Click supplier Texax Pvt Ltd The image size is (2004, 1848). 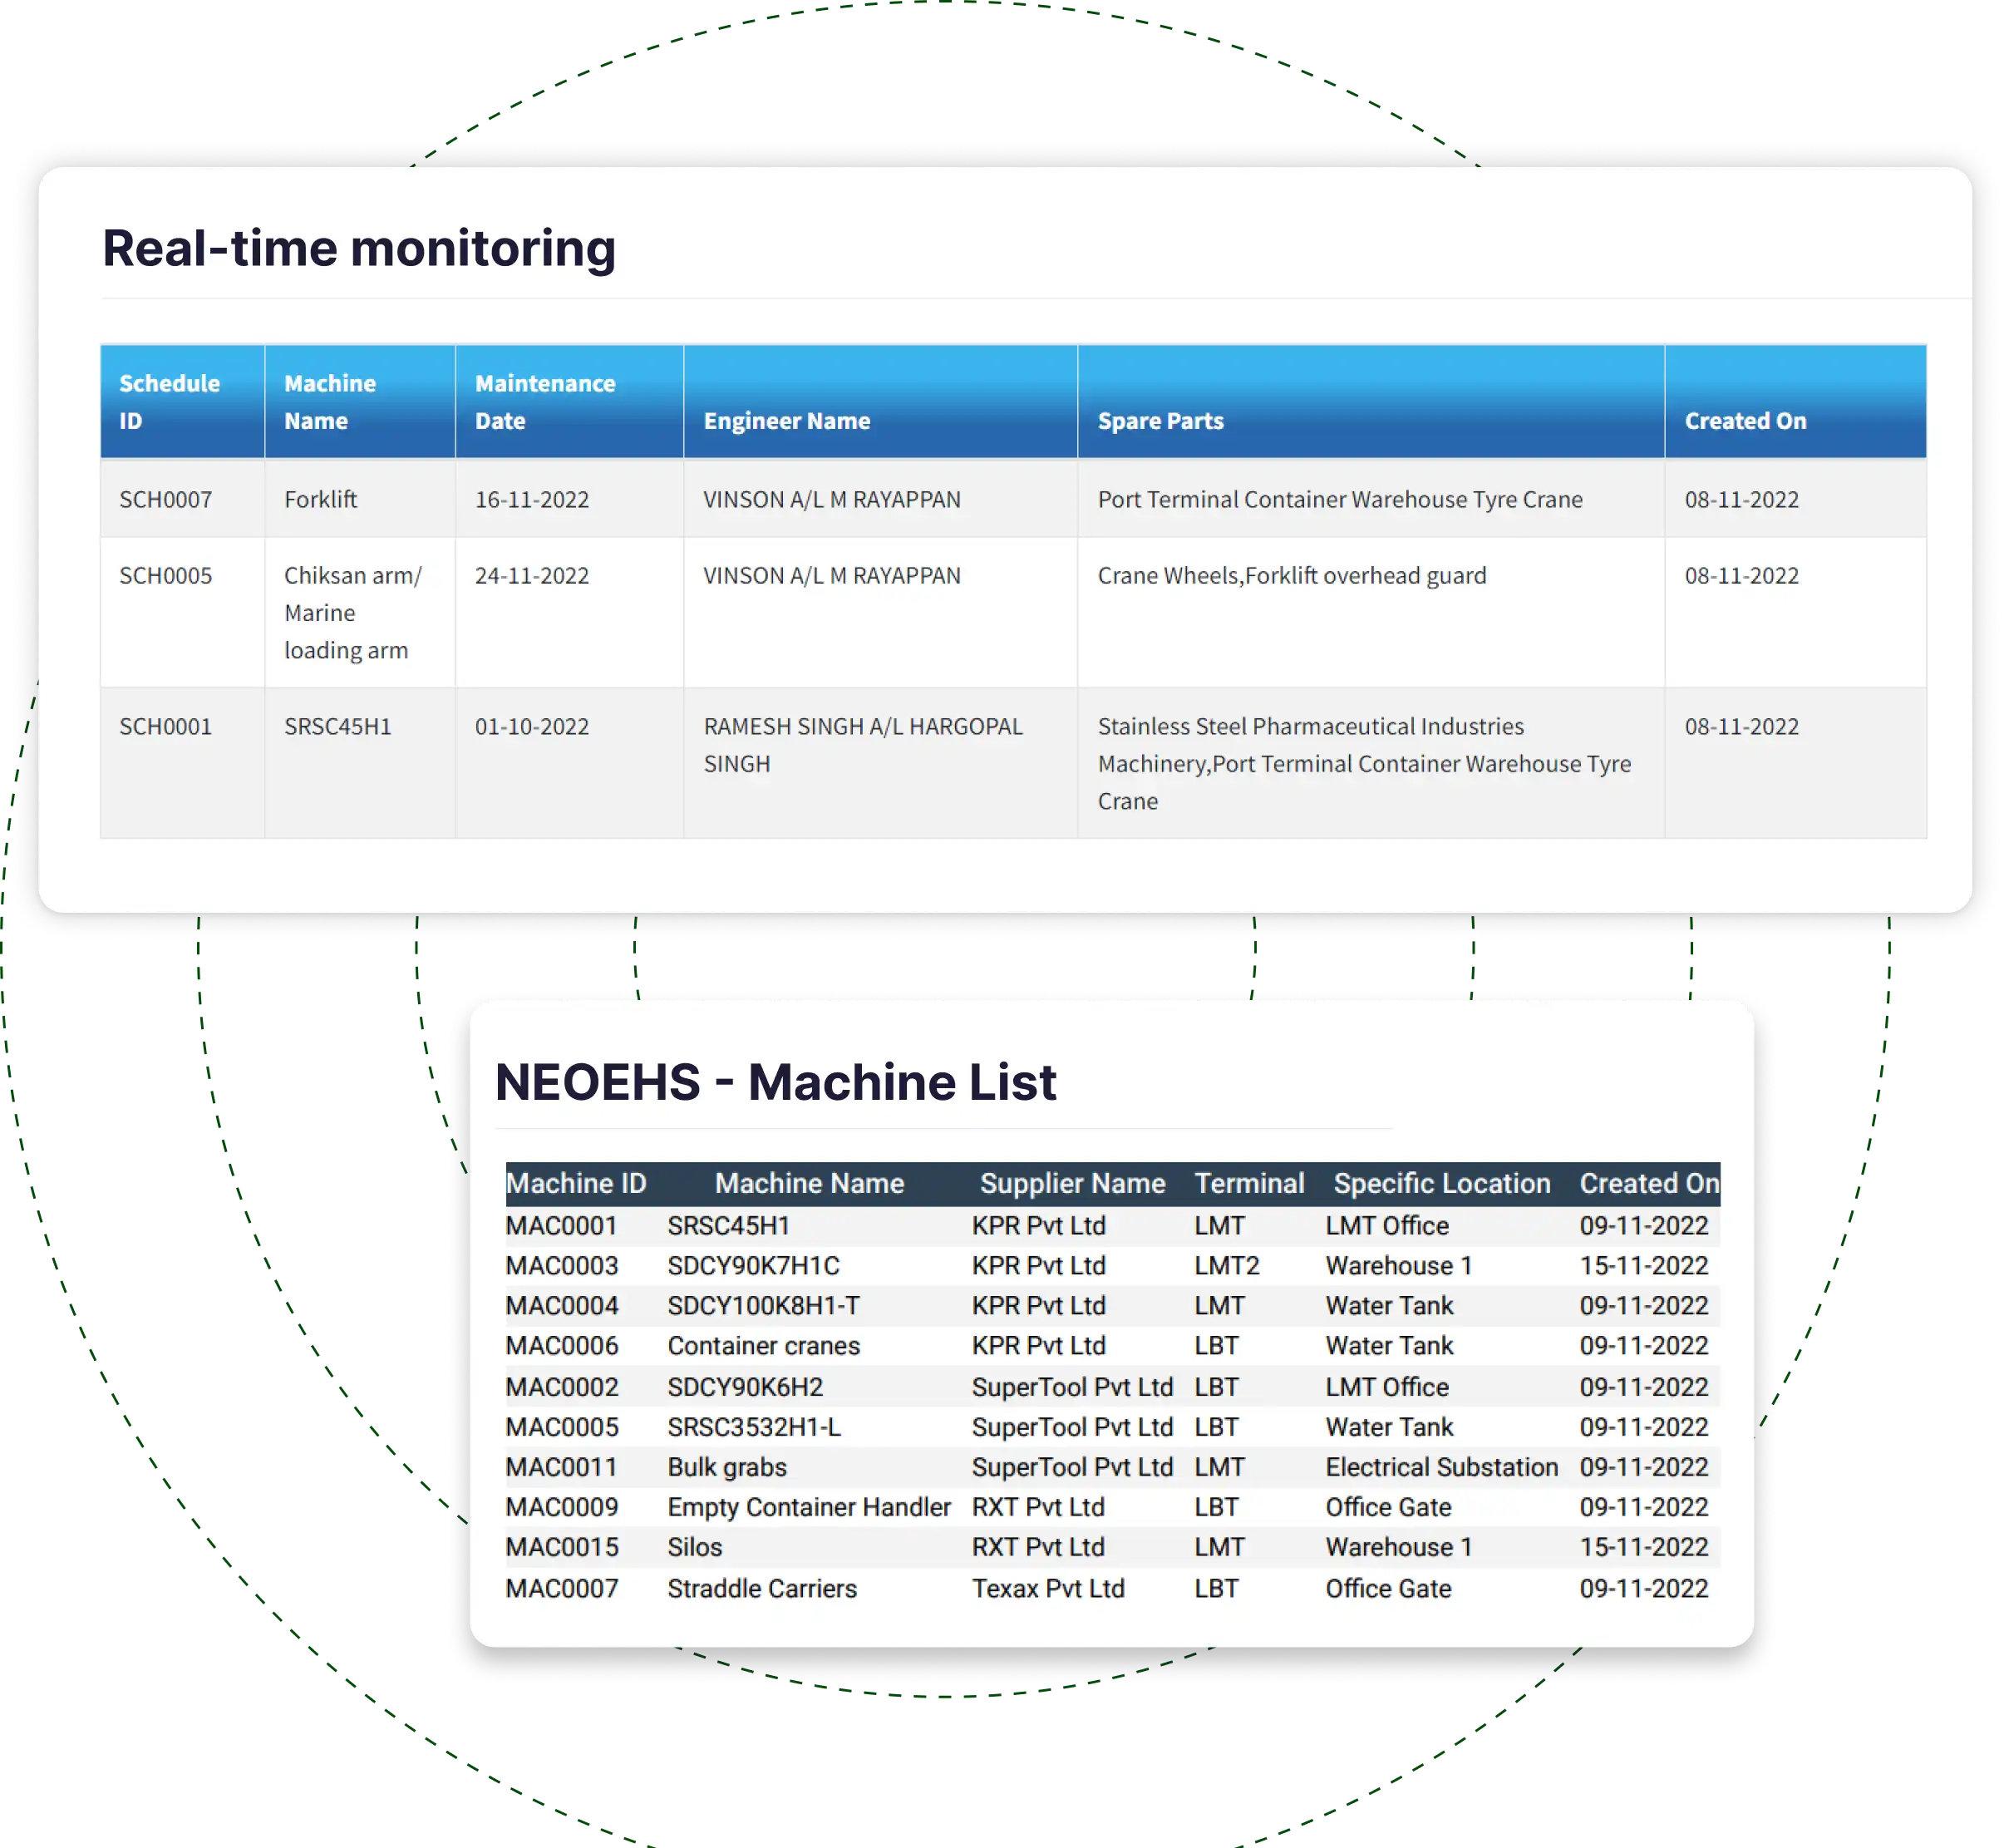(x=1048, y=1588)
